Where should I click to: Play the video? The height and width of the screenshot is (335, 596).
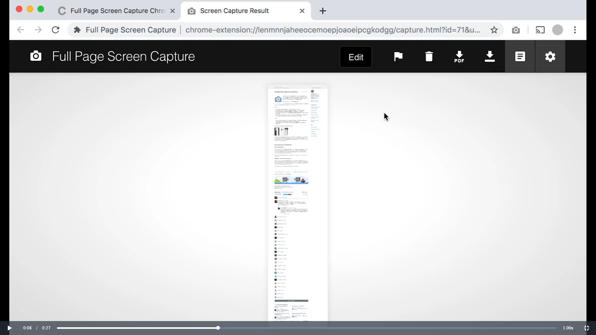(9, 328)
